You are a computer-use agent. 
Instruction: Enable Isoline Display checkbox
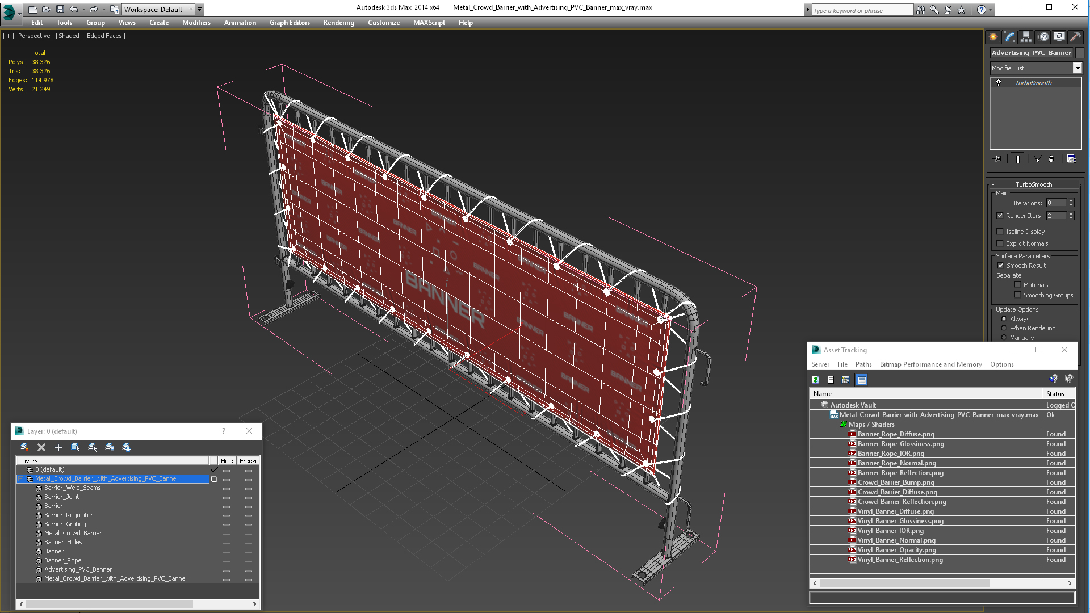1000,232
